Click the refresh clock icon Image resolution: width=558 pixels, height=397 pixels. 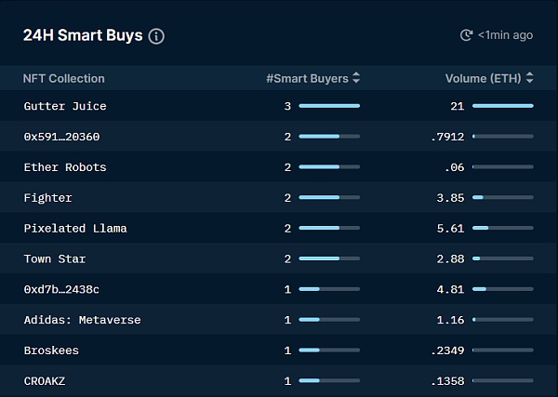coord(467,35)
